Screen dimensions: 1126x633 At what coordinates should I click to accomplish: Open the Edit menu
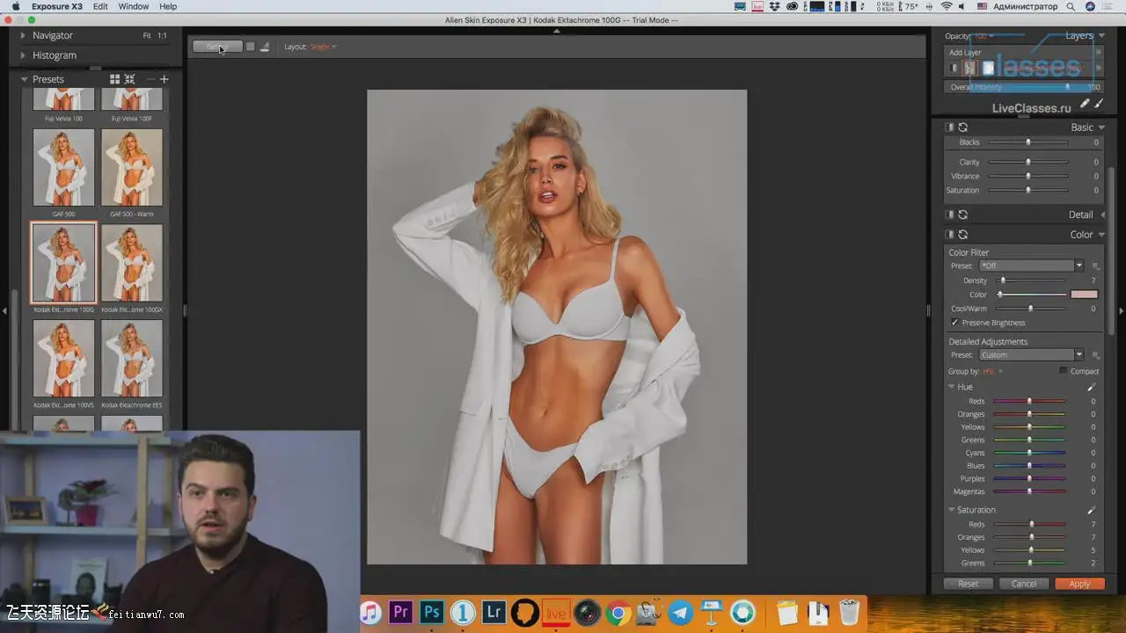tap(101, 6)
